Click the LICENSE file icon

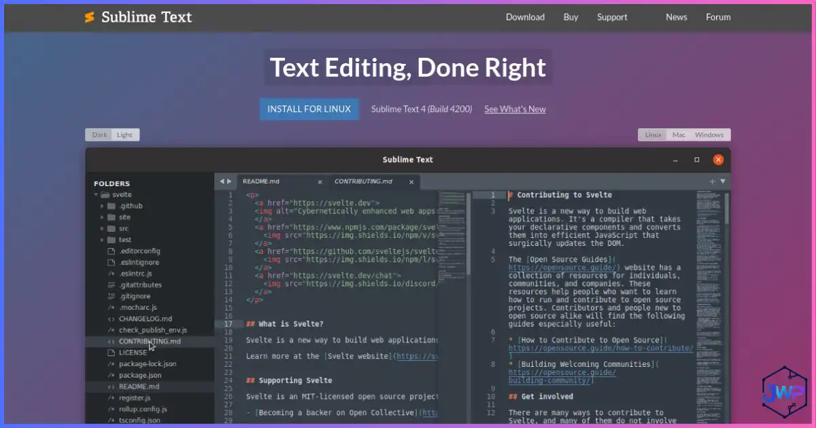tap(112, 353)
